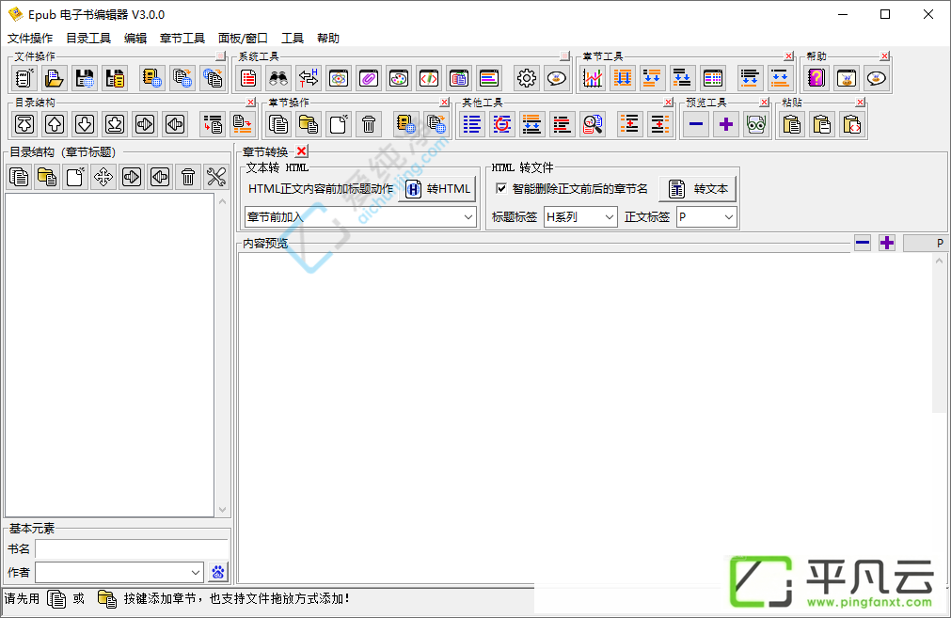Toggle 智能删除正文前后的章节名 checkbox
The width and height of the screenshot is (951, 618).
pos(501,188)
